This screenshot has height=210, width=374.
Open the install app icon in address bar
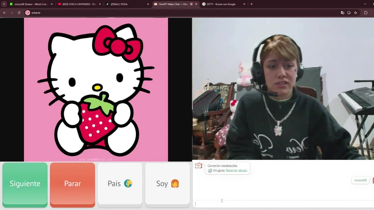pos(349,13)
